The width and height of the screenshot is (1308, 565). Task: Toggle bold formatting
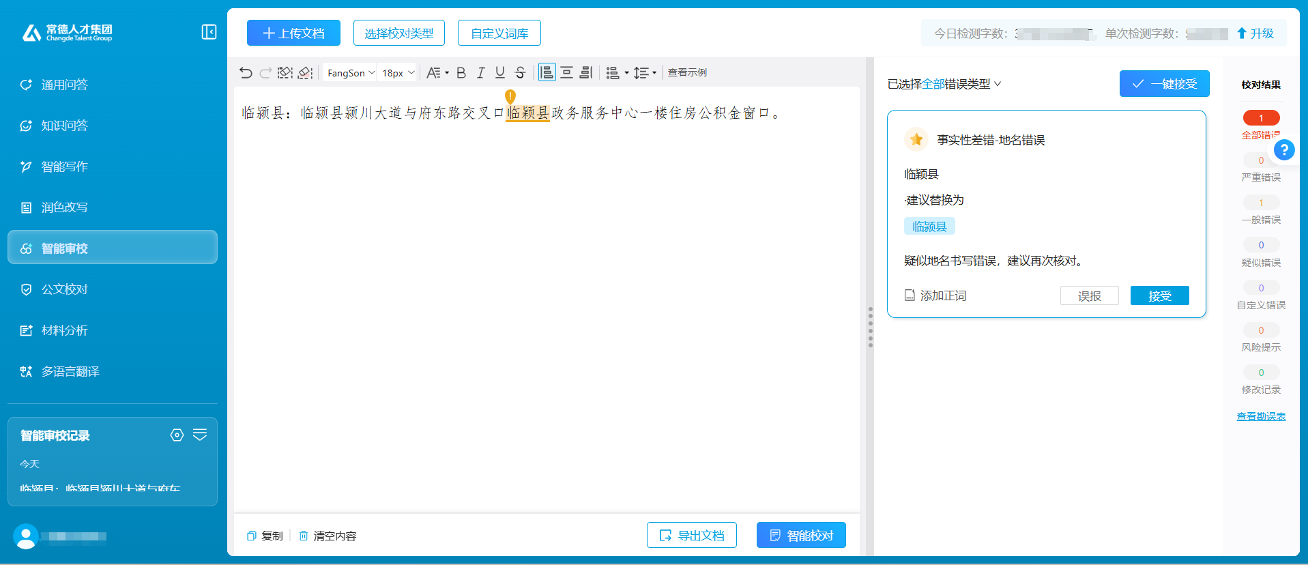click(461, 73)
